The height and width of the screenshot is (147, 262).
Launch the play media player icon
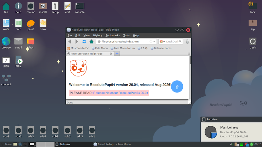point(18,60)
